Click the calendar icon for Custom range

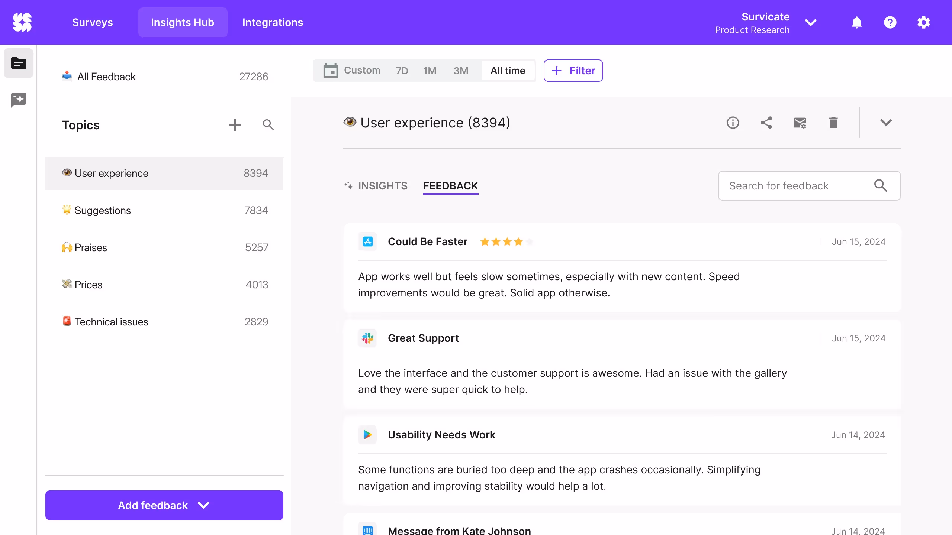tap(331, 71)
